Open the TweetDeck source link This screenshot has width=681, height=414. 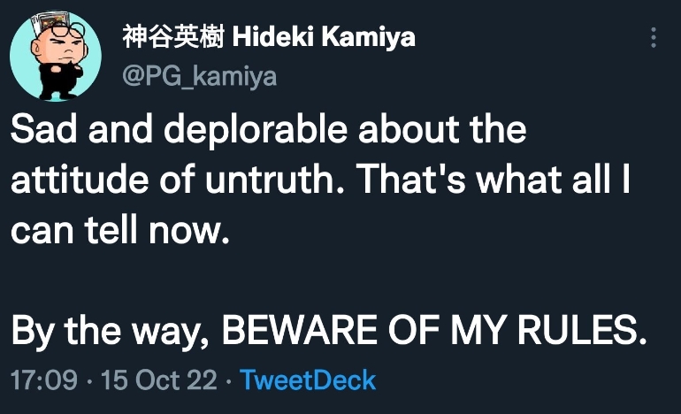[308, 380]
